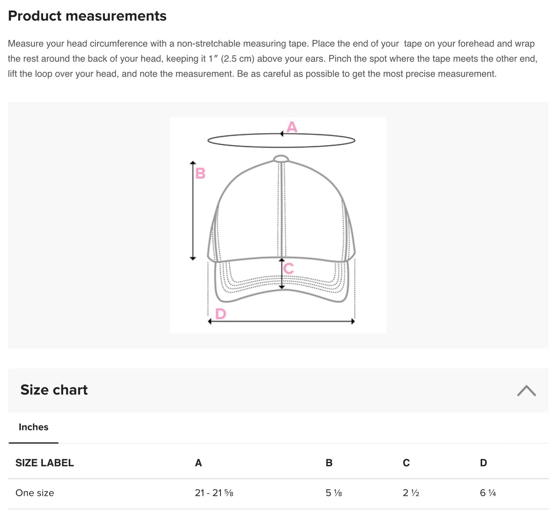Image resolution: width=557 pixels, height=513 pixels.
Task: Expand the Product measurements section
Action: click(x=87, y=15)
